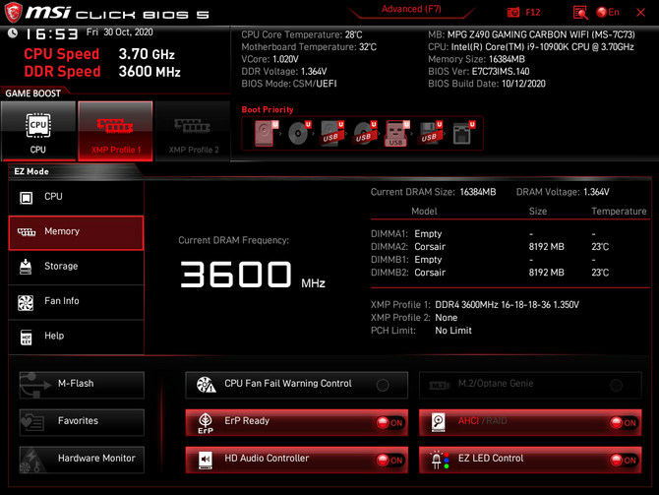The image size is (659, 495).
Task: Toggle CPU Fan Fail Warning Control
Action: (x=383, y=385)
